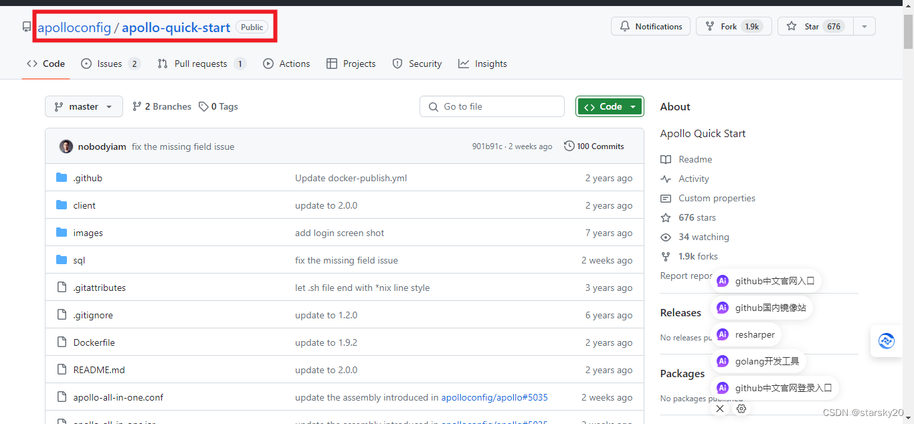
Task: Click the .gitattributes file icon
Action: 62,288
